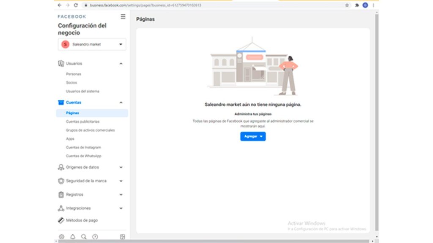
Task: Click the Cuentas briefcase icon
Action: coord(61,103)
